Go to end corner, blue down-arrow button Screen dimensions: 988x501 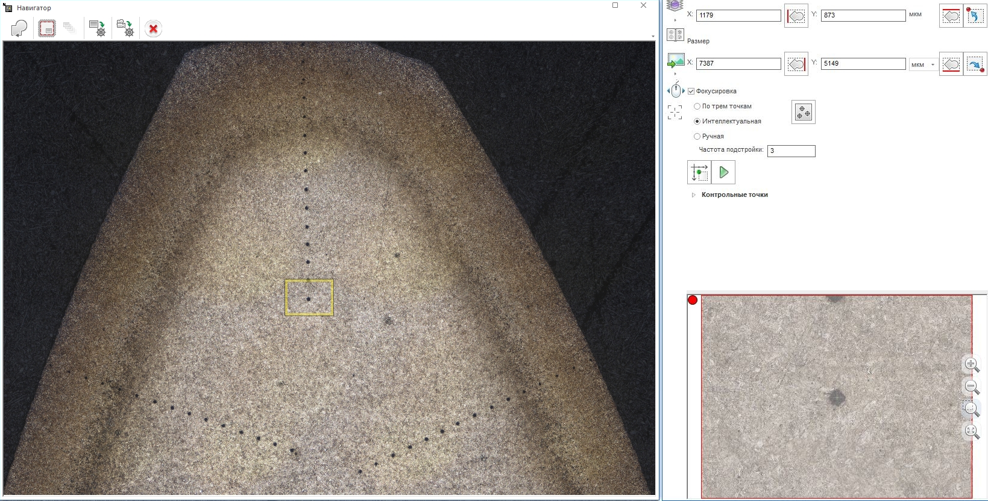tap(975, 64)
